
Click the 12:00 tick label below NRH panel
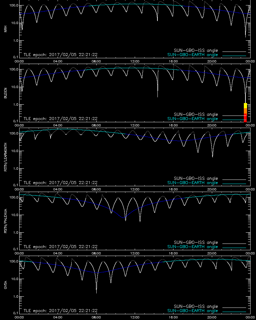pos(135,61)
